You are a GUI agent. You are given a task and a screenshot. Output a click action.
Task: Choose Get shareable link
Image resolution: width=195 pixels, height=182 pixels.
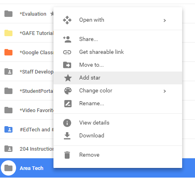(118, 52)
